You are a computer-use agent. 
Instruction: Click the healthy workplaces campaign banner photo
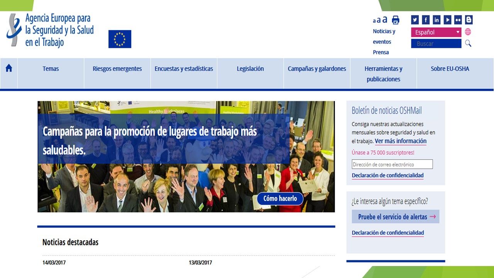click(186, 157)
